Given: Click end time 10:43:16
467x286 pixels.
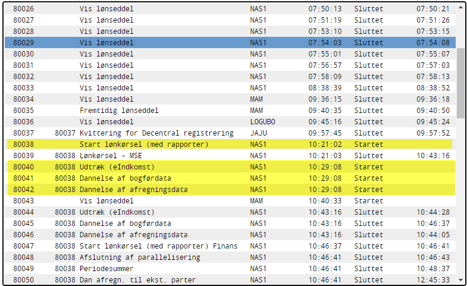Looking at the screenshot, I should (x=432, y=156).
